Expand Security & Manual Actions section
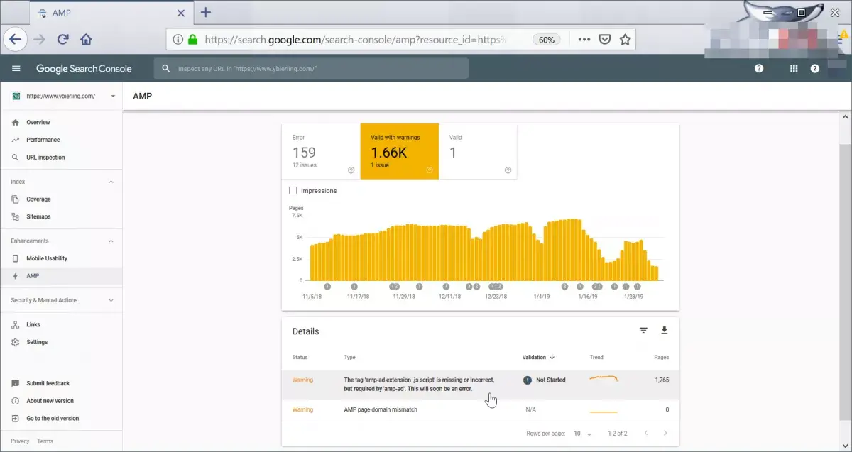The width and height of the screenshot is (852, 452). click(x=111, y=300)
